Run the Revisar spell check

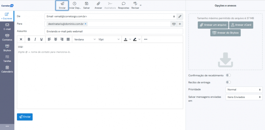point(135,6)
